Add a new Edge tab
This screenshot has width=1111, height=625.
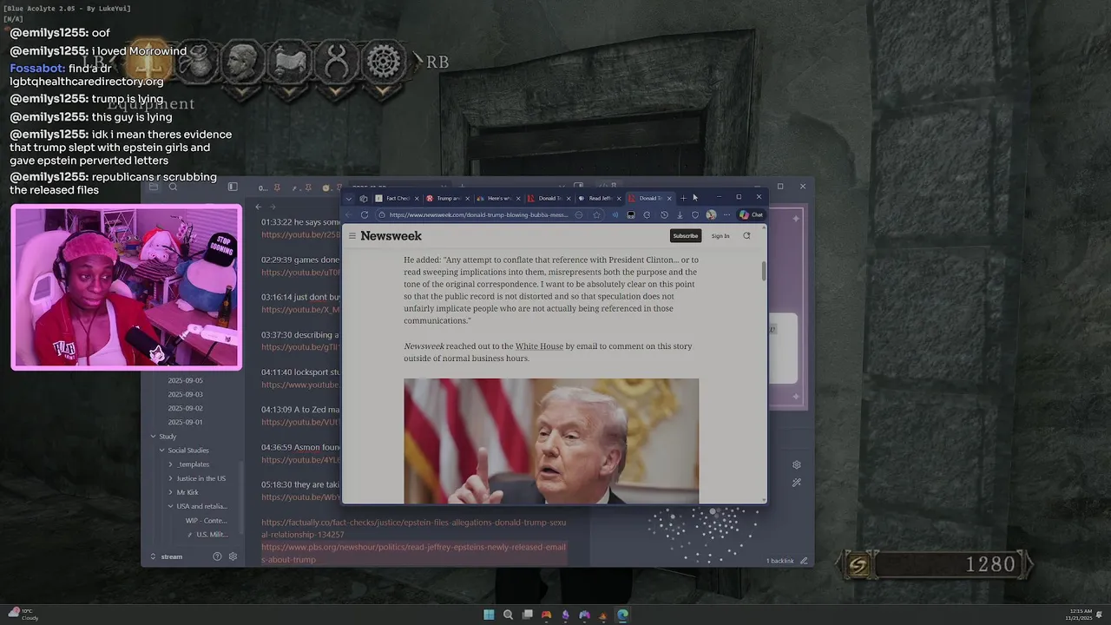click(683, 198)
